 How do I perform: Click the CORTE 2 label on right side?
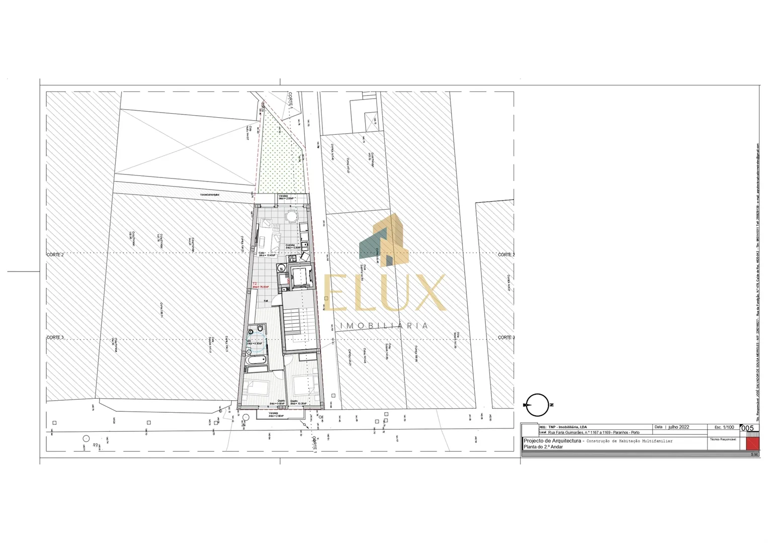click(506, 254)
